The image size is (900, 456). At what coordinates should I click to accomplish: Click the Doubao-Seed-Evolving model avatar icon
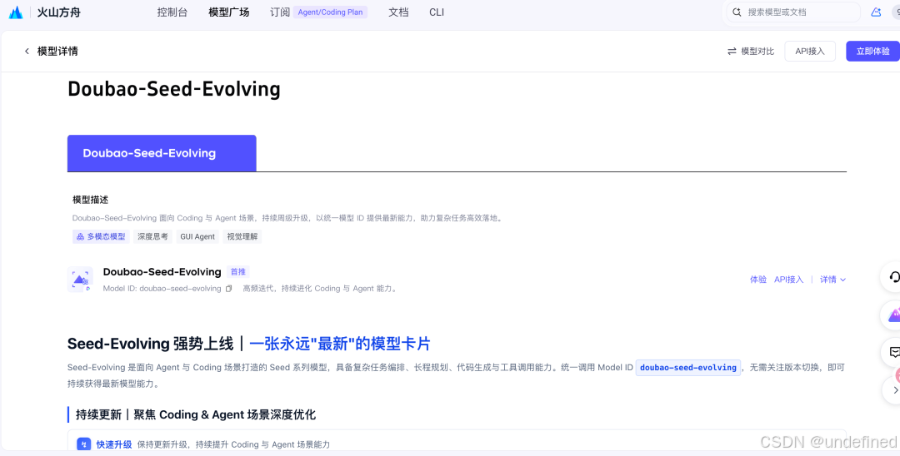80,280
